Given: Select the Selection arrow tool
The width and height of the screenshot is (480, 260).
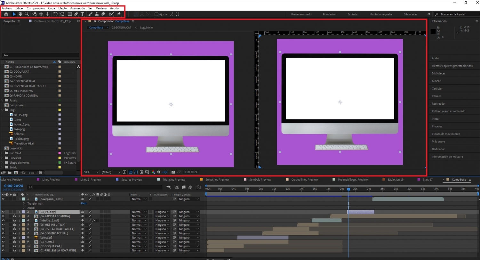Looking at the screenshot, I should 14,14.
